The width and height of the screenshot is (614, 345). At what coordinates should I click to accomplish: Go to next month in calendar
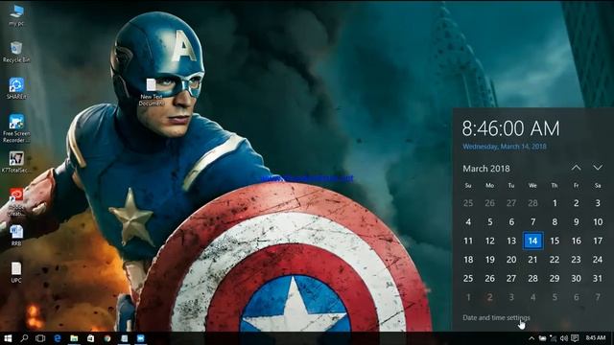[598, 168]
